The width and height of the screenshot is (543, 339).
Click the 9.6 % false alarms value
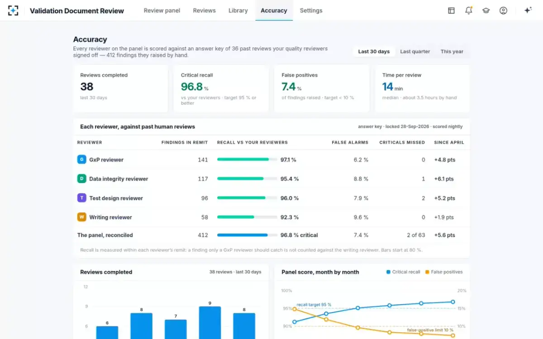[361, 217]
